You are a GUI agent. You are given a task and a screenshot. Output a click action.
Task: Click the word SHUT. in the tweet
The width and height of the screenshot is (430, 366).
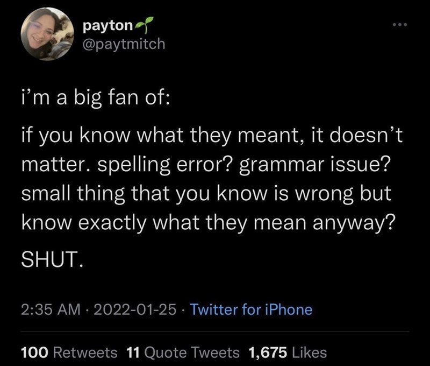(x=52, y=262)
